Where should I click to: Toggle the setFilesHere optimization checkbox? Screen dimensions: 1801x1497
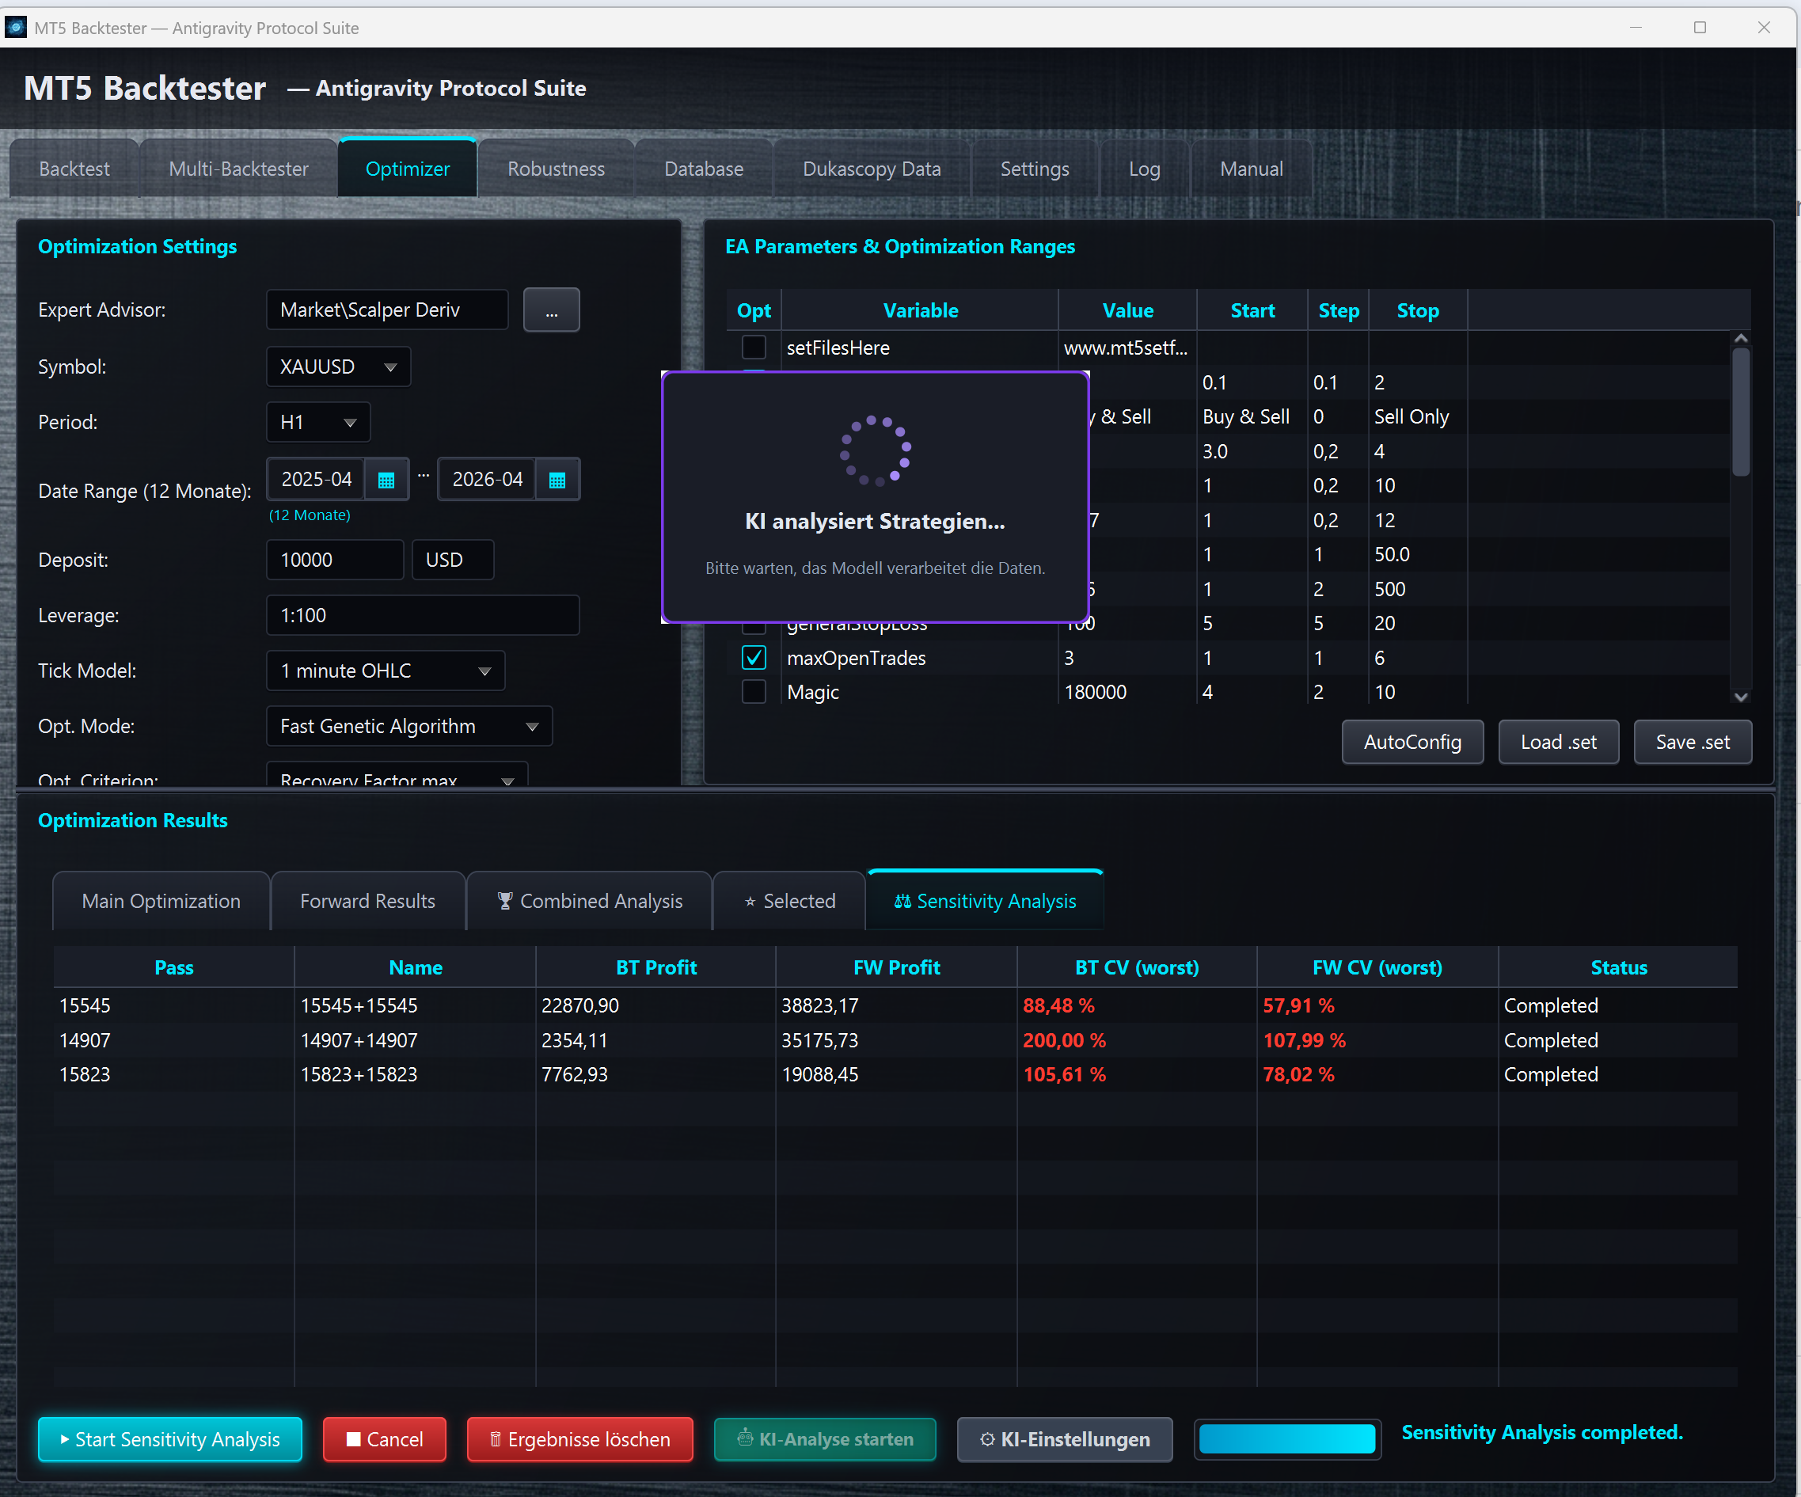click(754, 348)
